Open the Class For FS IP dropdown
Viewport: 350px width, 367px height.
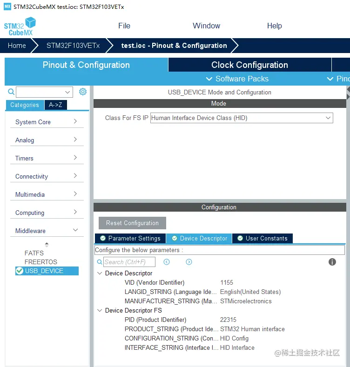328,118
